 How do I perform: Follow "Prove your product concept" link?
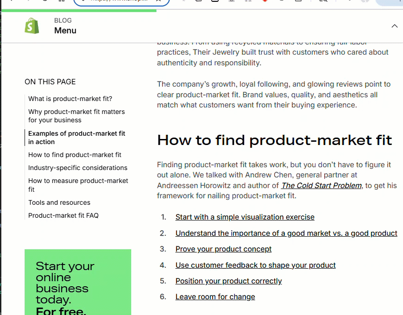(x=223, y=249)
